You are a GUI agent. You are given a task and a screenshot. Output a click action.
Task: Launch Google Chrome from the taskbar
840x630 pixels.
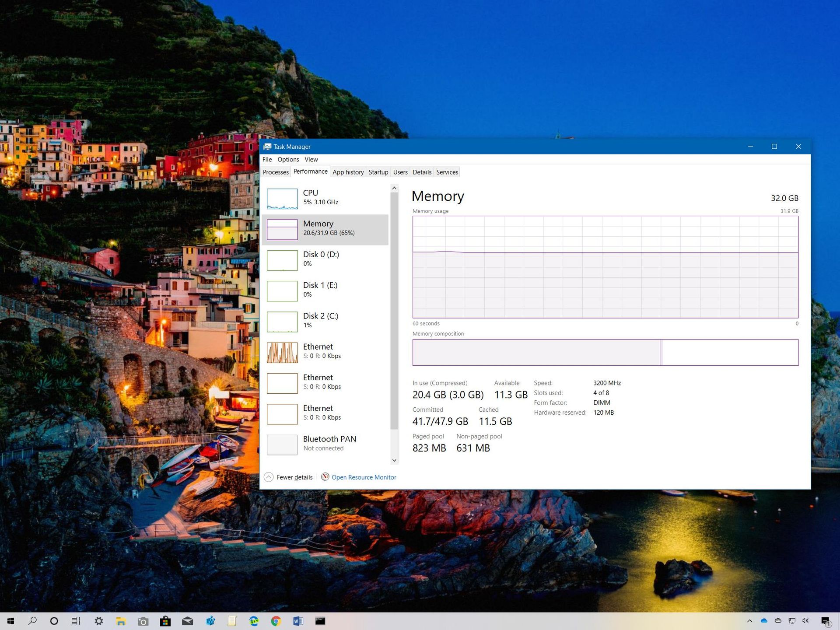point(276,621)
